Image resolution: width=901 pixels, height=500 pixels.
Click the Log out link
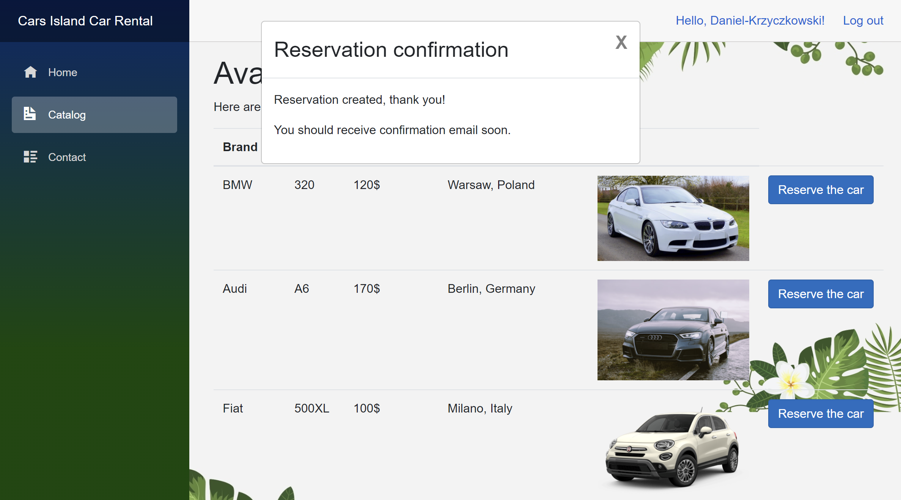click(x=863, y=20)
